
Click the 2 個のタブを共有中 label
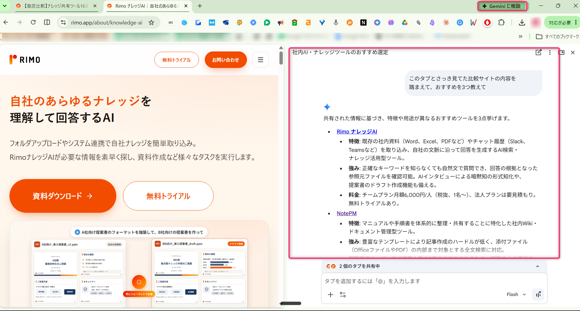[359, 266]
